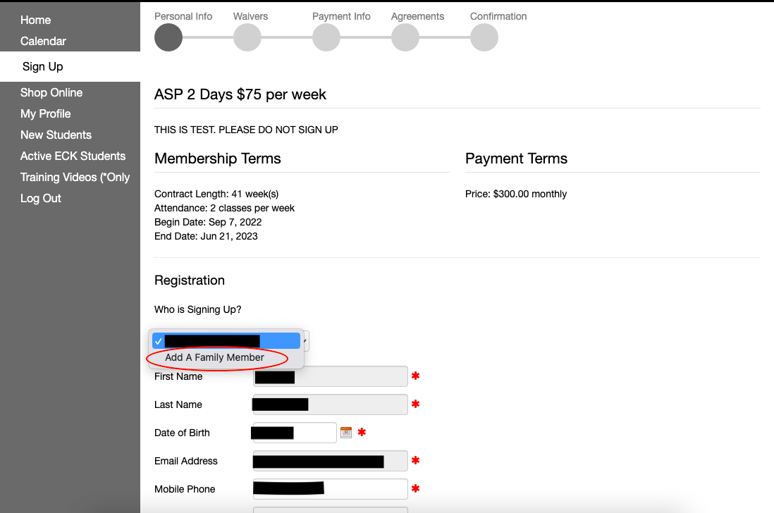Click the Who is Signing Up dropdown arrow
774x513 pixels.
point(305,341)
